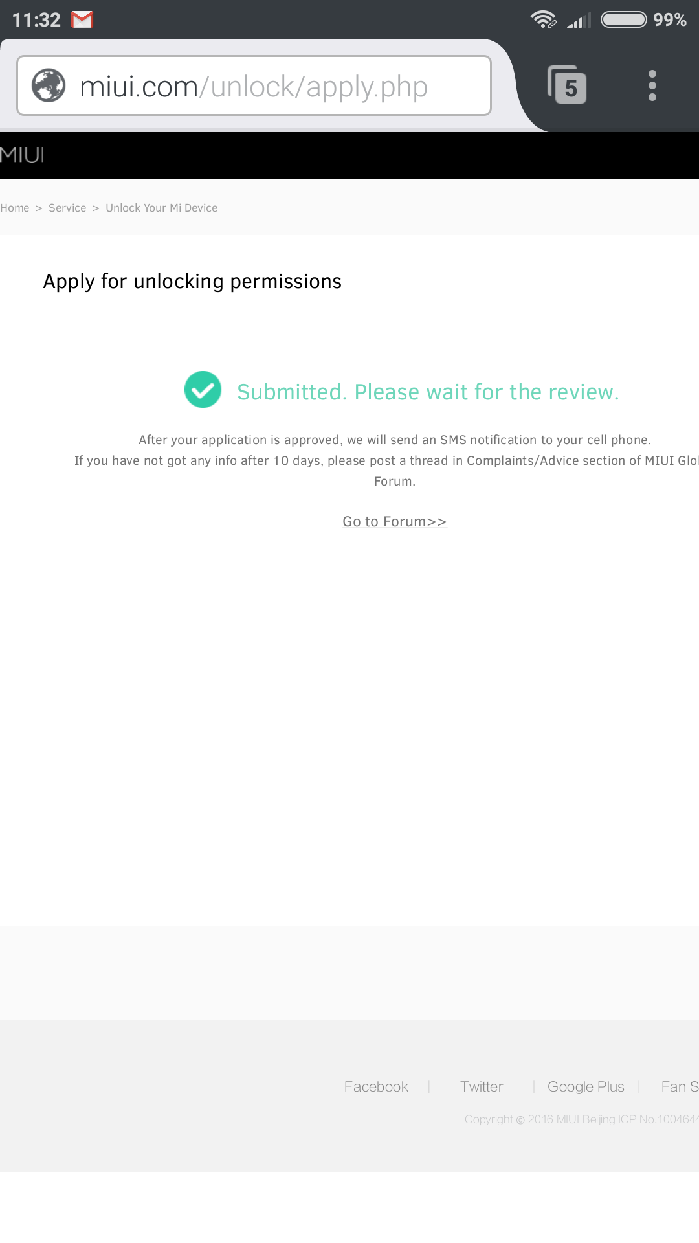Tap the Submitted confirmation message text
The height and width of the screenshot is (1243, 699).
click(x=428, y=392)
